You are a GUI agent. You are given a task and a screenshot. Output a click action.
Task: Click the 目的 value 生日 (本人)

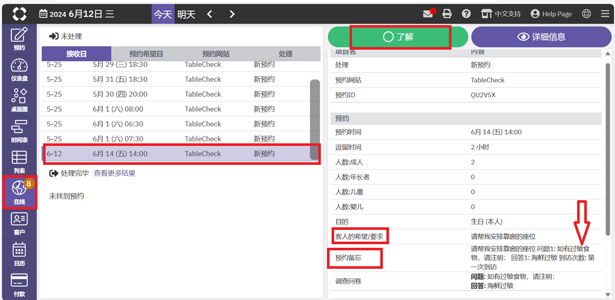click(487, 222)
